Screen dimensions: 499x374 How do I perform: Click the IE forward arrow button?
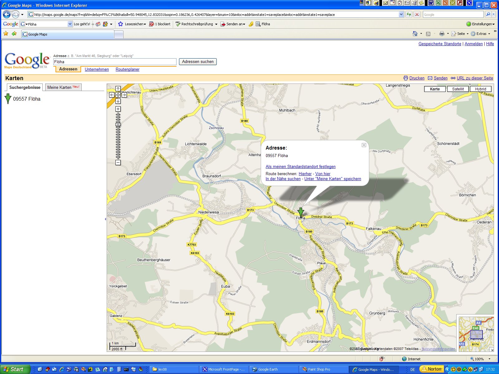15,14
